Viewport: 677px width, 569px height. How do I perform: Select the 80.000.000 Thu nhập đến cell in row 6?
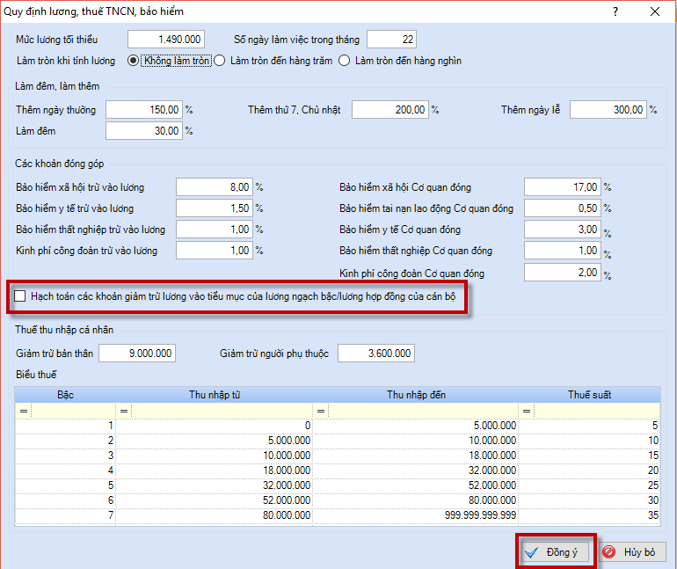coord(416,500)
